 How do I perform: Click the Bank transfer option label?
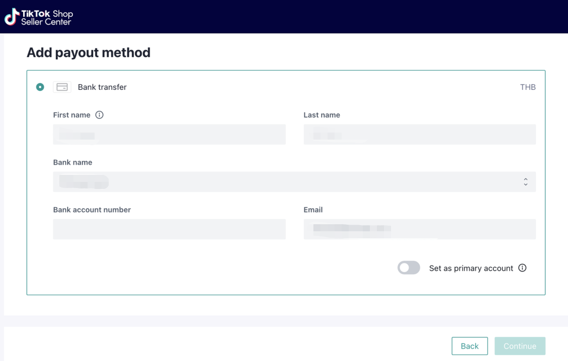pos(102,87)
